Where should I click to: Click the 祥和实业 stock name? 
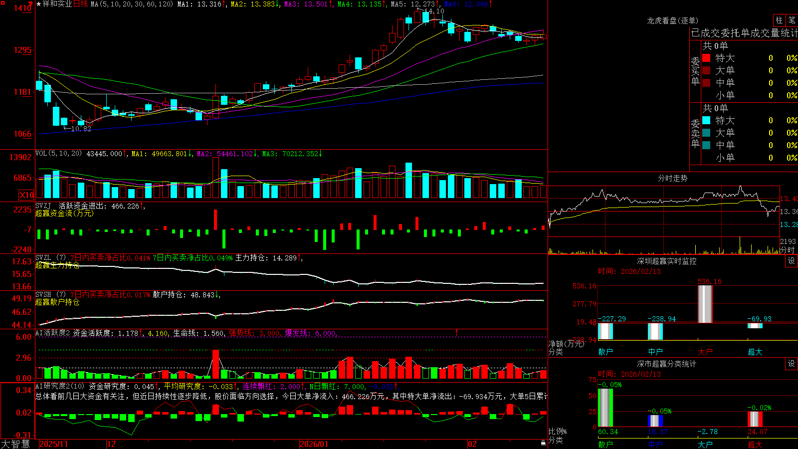57,4
